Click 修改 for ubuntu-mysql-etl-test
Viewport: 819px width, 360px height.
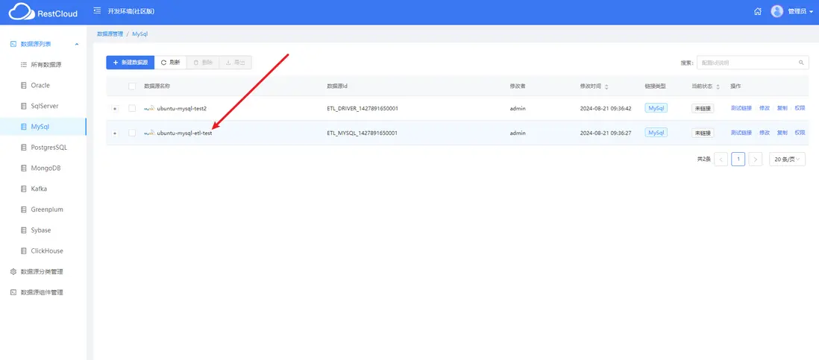pyautogui.click(x=765, y=133)
